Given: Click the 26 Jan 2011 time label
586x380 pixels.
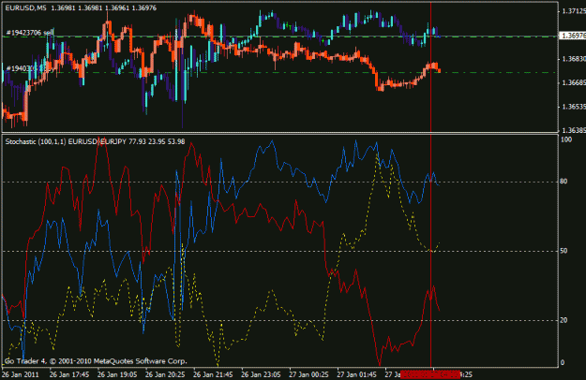Looking at the screenshot, I should point(21,374).
